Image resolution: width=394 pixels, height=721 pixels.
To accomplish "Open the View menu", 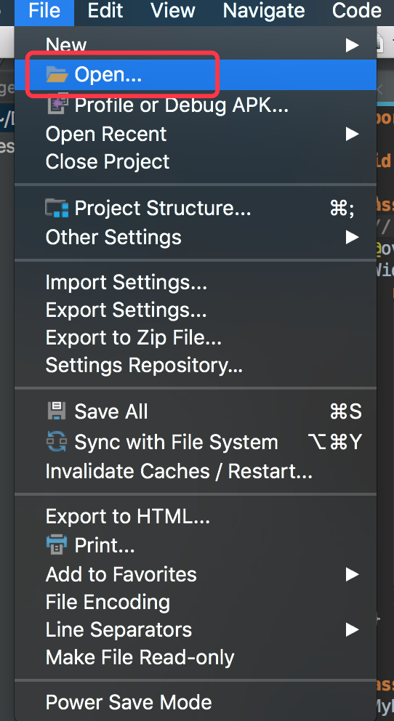I will (x=173, y=10).
